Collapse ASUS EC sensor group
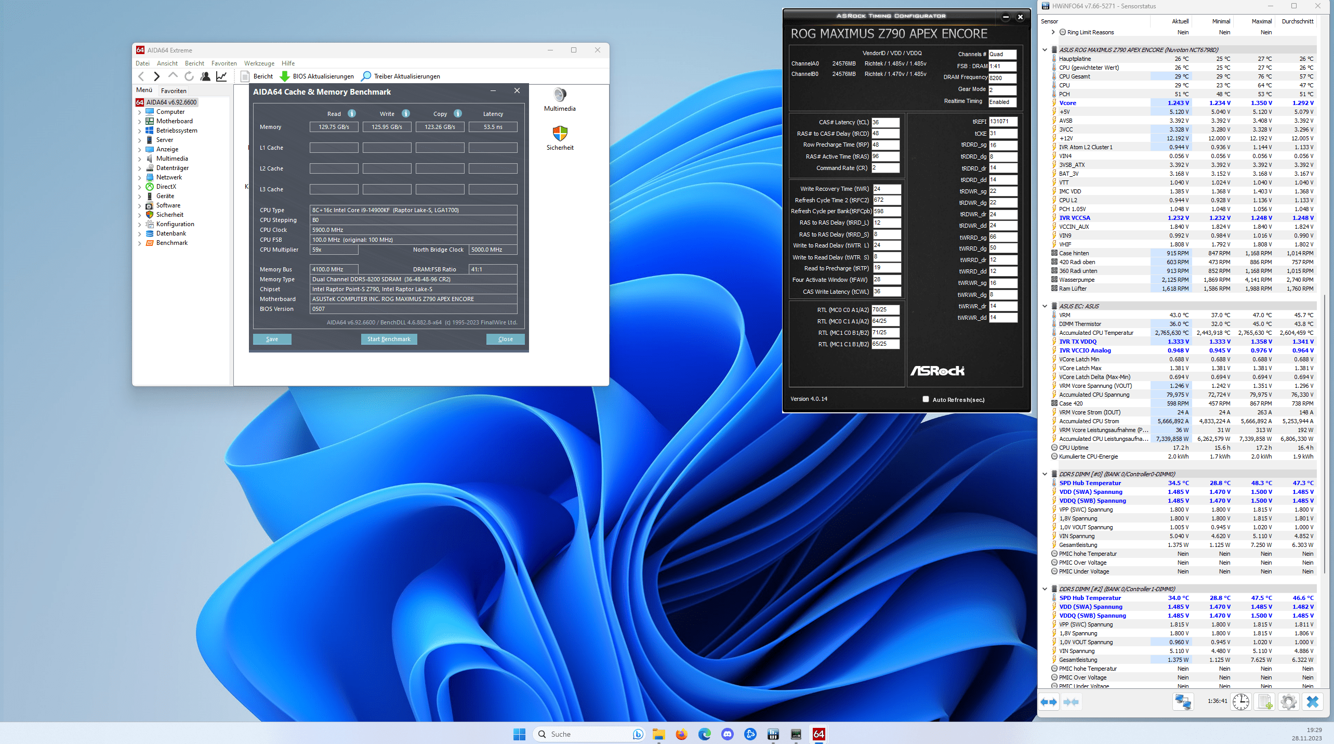1334x744 pixels. pyautogui.click(x=1045, y=306)
